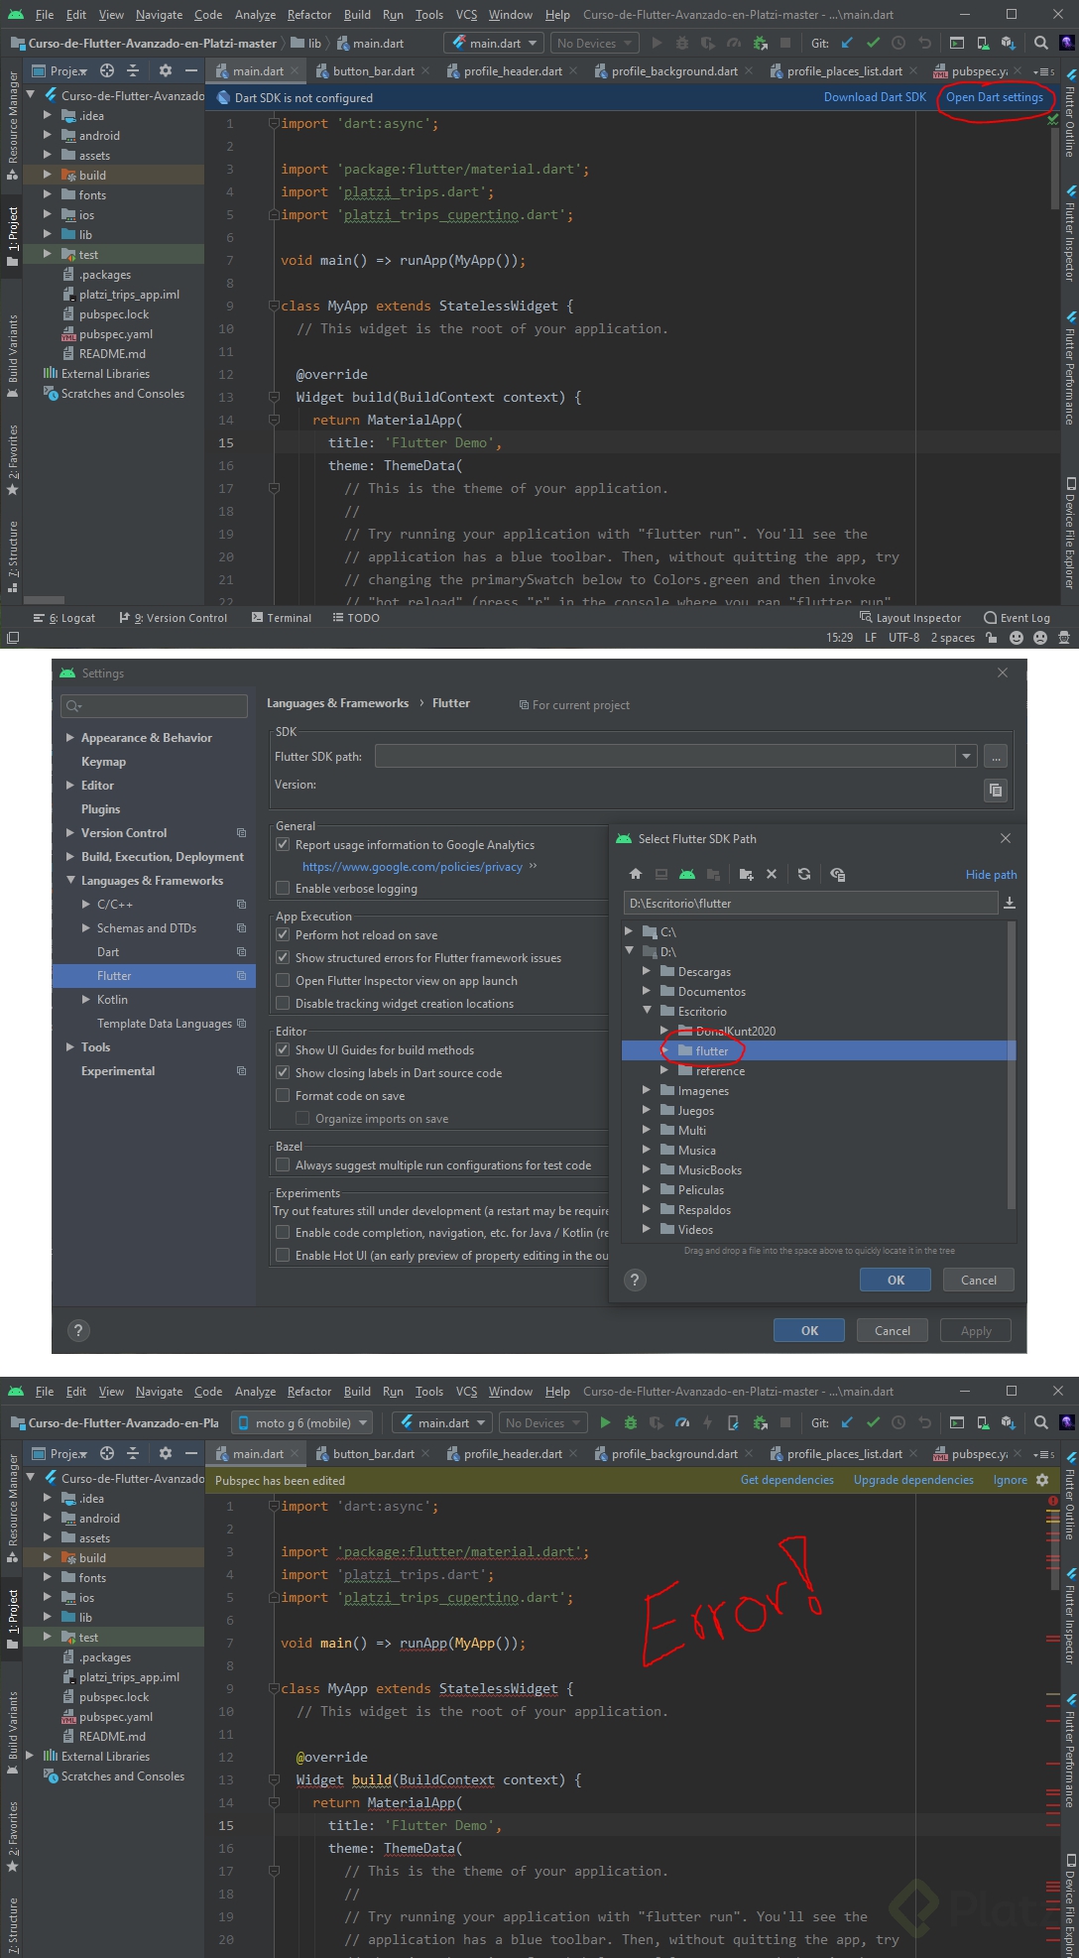This screenshot has width=1079, height=1958.
Task: Open Device File Explorer side panel in top IDE
Action: [x=1070, y=535]
